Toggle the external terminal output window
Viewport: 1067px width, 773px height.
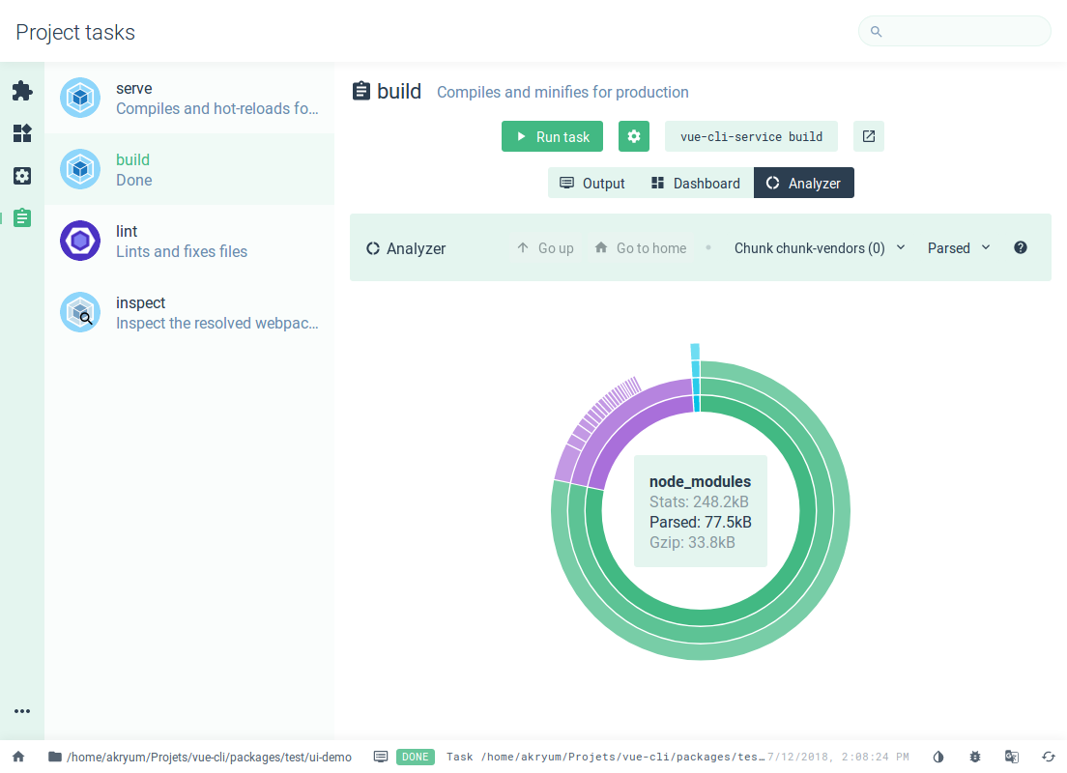[868, 136]
